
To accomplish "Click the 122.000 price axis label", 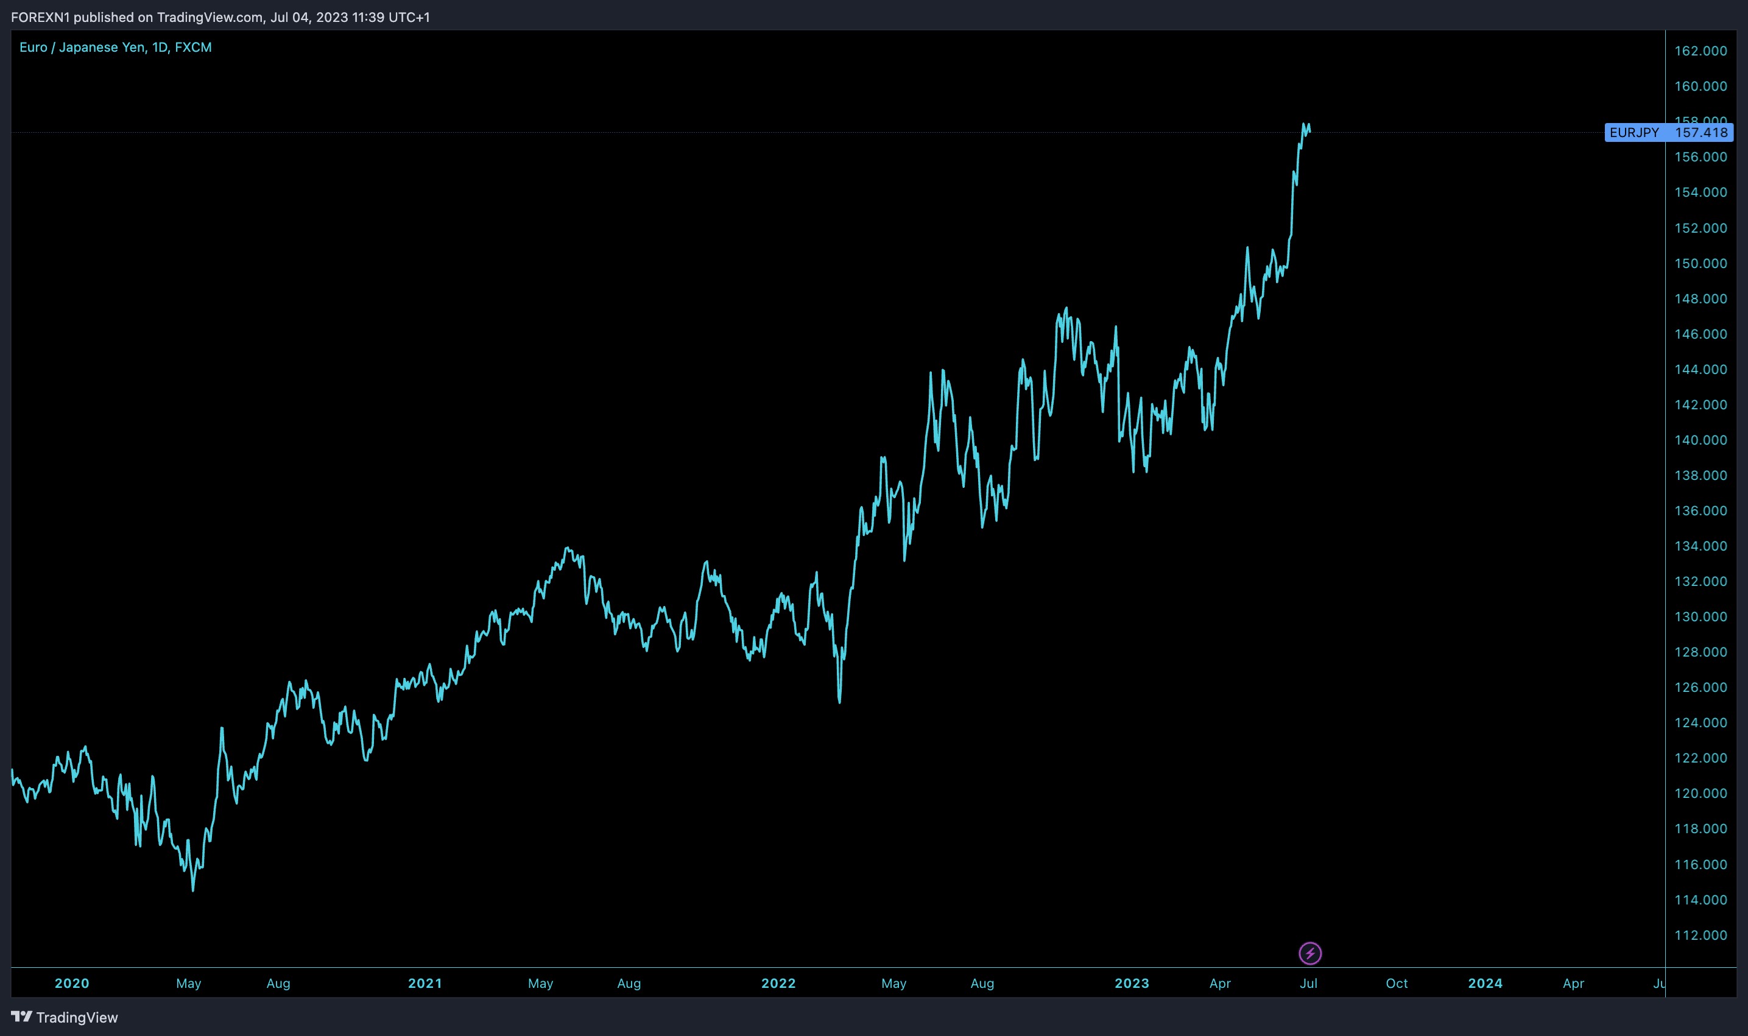I will [1700, 758].
